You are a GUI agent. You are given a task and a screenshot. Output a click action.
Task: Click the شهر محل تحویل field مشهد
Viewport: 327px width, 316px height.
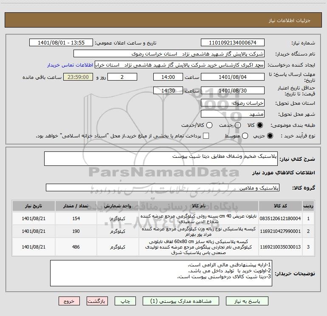click(233, 114)
